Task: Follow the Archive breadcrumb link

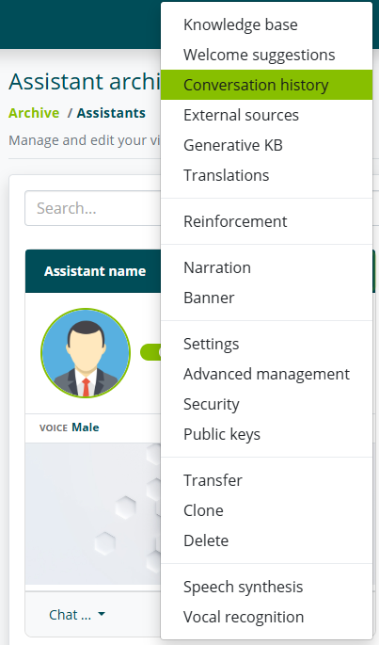Action: pos(34,113)
